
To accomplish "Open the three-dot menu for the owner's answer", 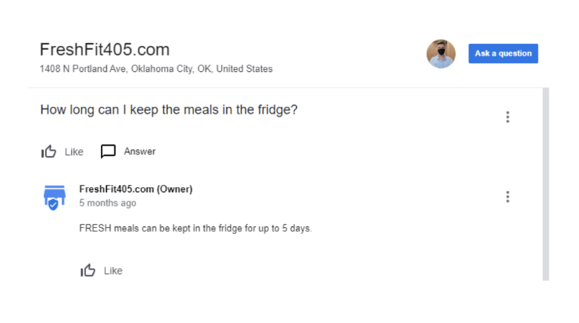I will pos(508,197).
